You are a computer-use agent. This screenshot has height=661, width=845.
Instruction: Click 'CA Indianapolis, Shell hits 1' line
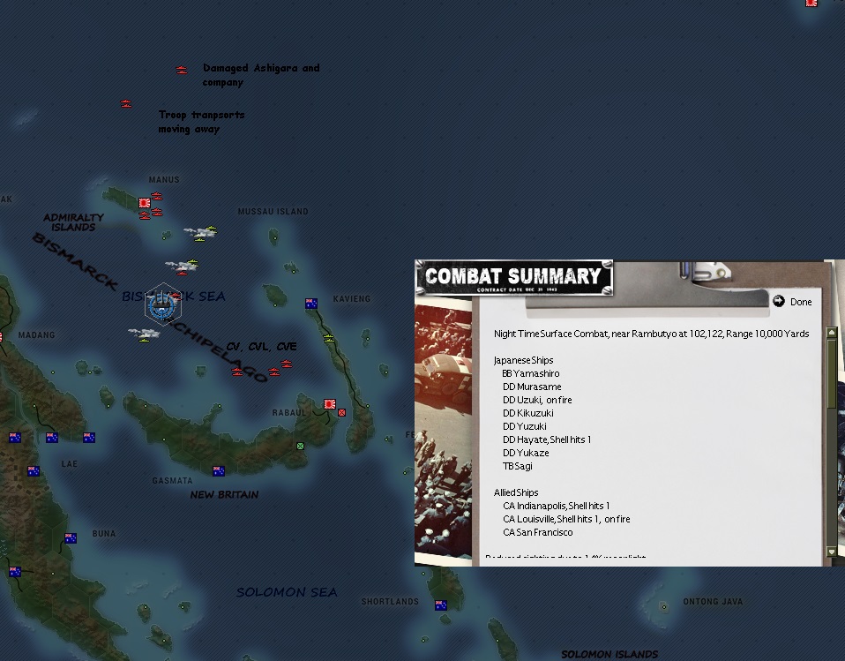557,506
